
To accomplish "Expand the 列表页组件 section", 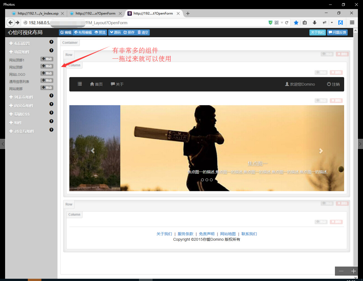I will click(x=21, y=97).
